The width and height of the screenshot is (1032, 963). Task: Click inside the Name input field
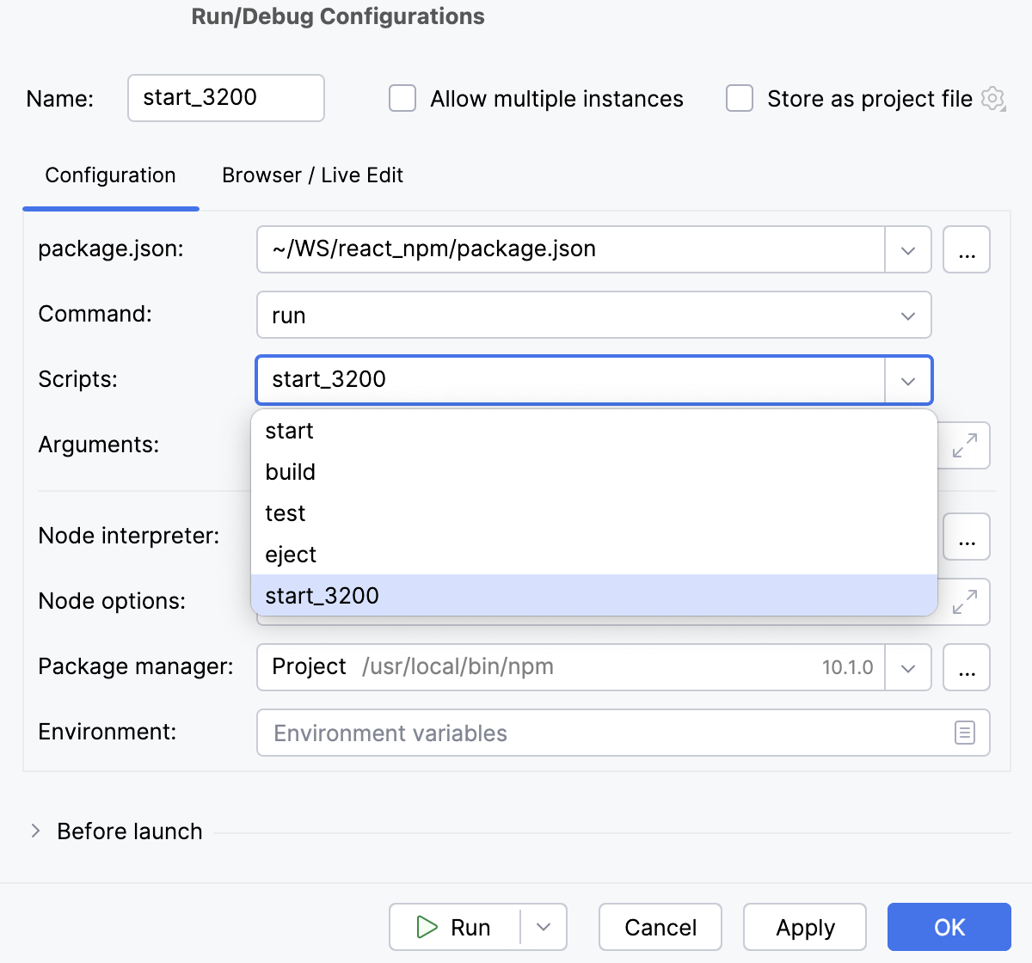tap(225, 98)
